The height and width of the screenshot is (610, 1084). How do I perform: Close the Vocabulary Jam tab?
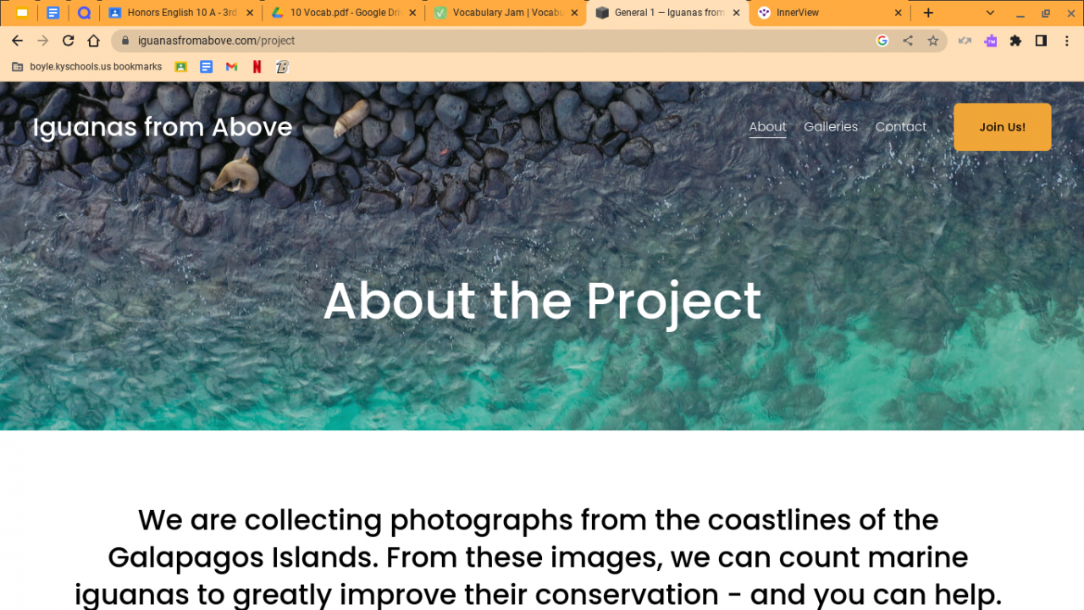pyautogui.click(x=574, y=13)
